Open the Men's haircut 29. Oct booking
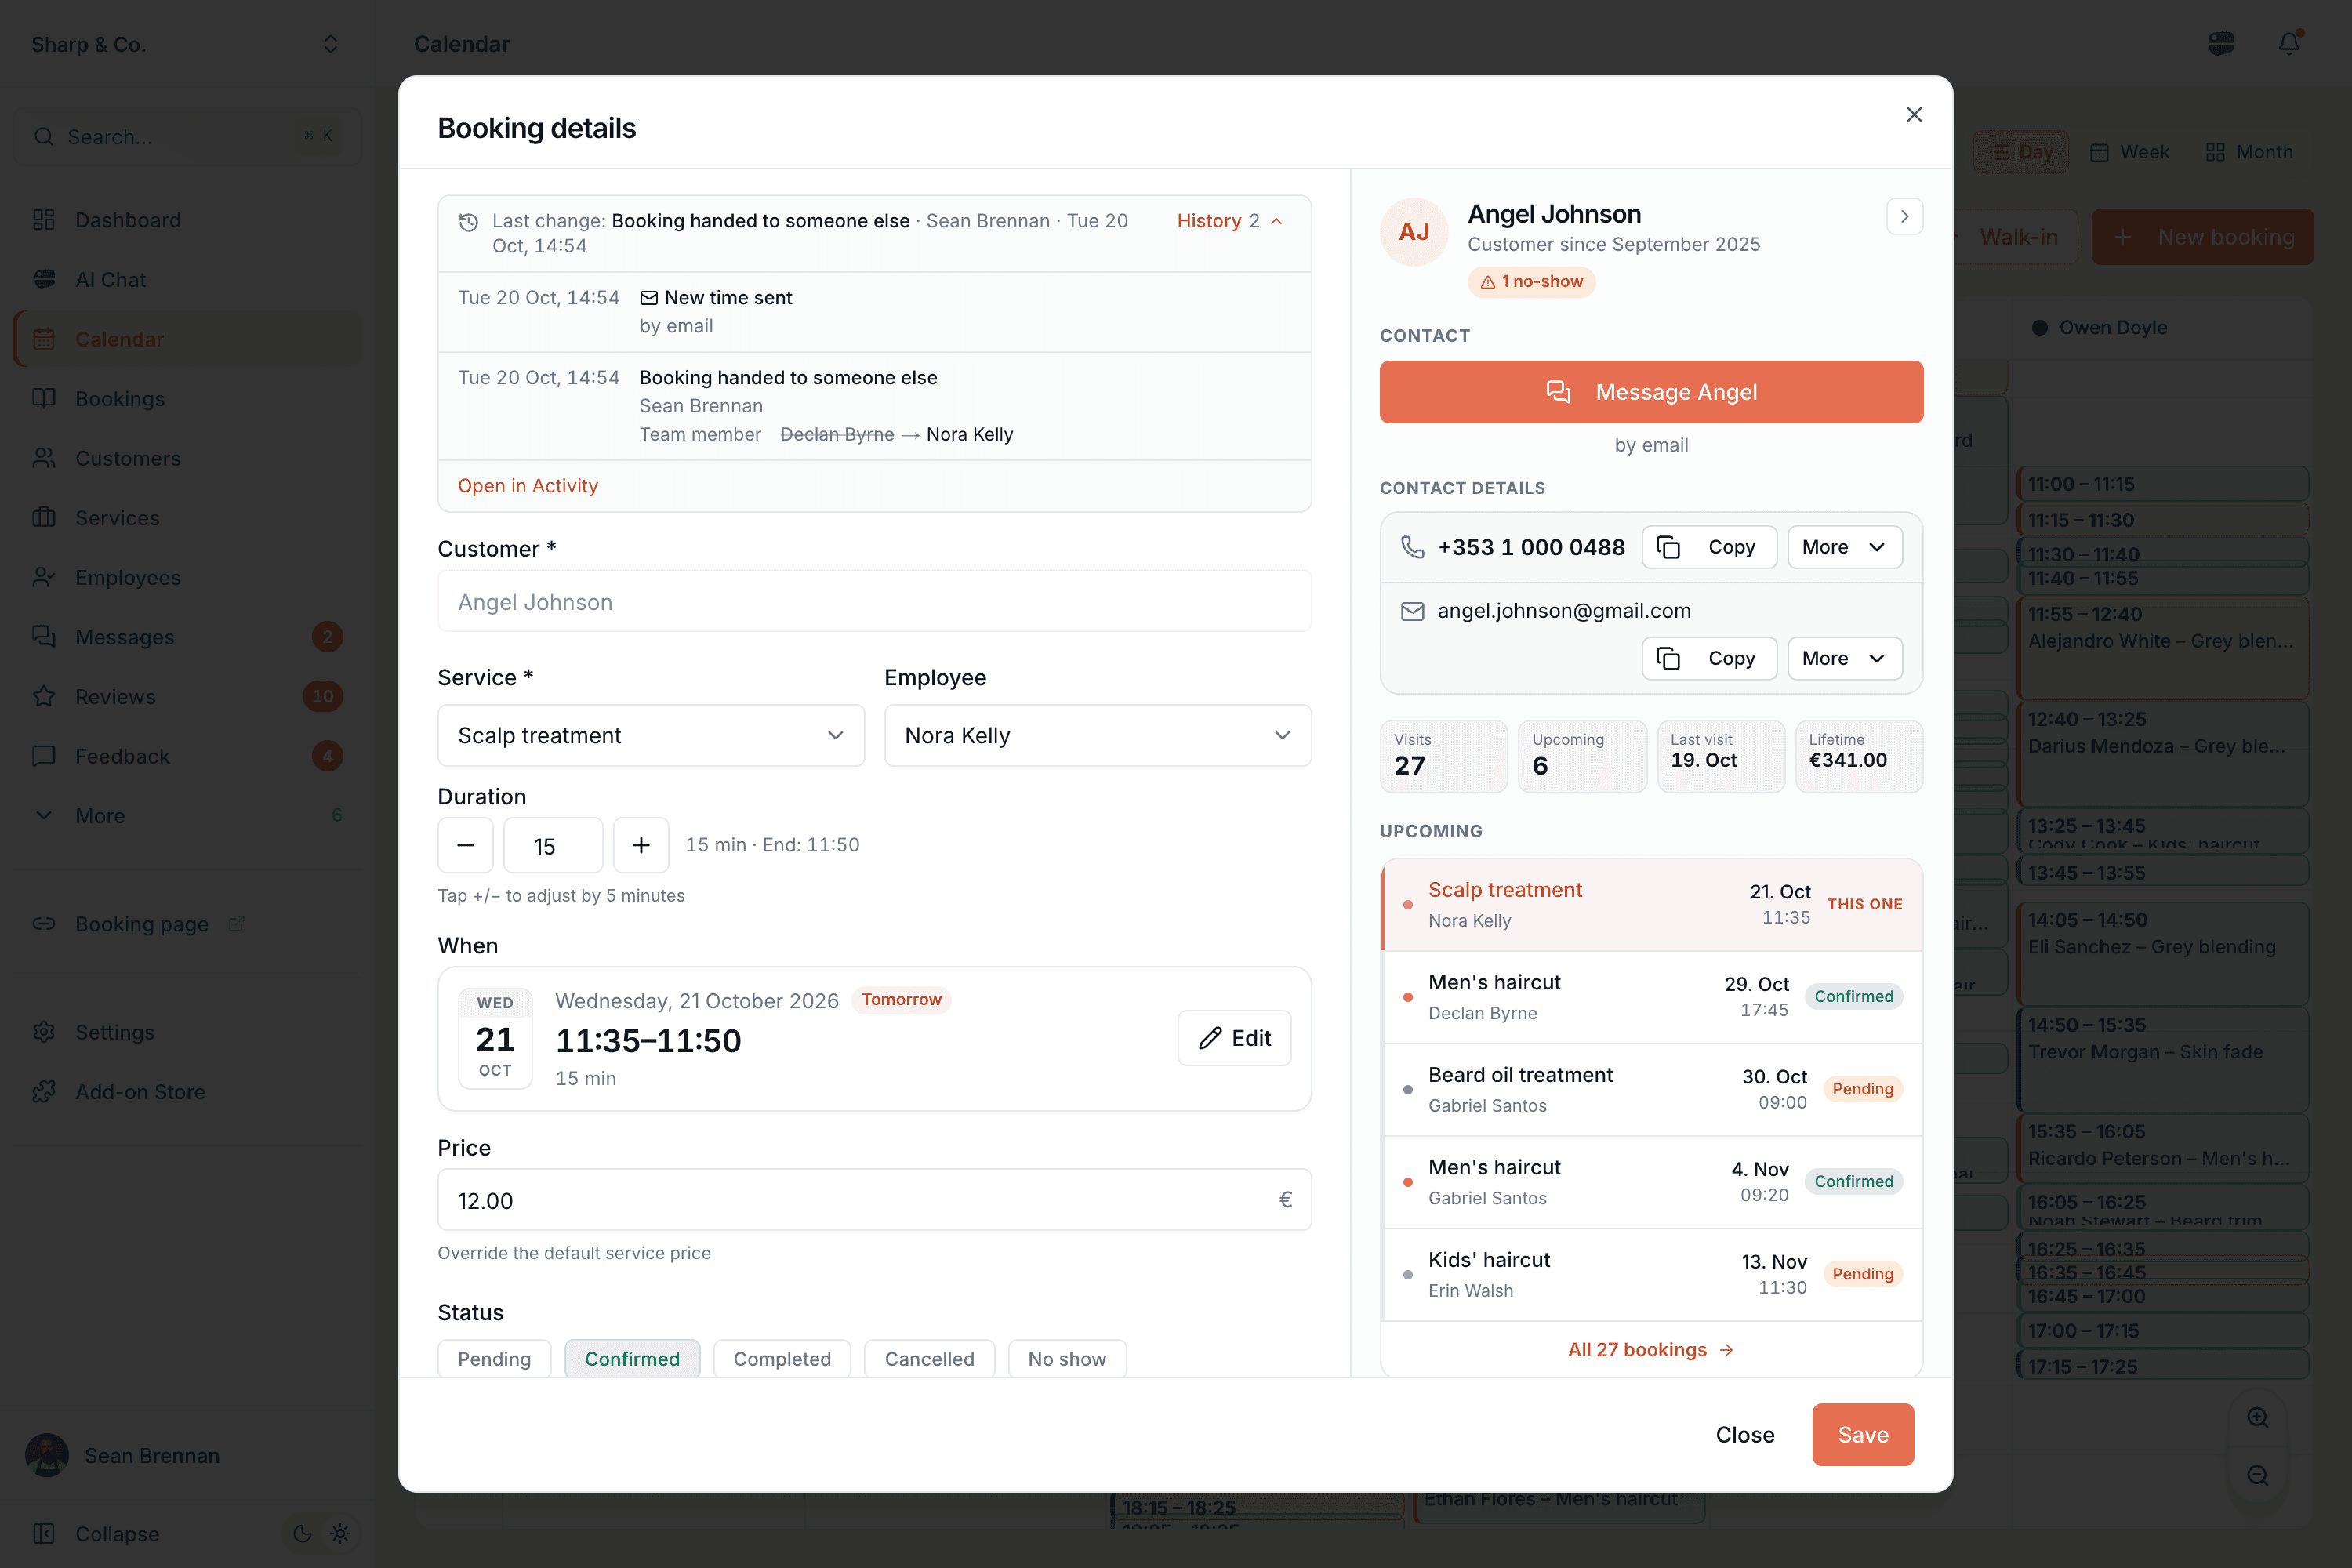Image resolution: width=2352 pixels, height=1568 pixels. [x=1652, y=997]
